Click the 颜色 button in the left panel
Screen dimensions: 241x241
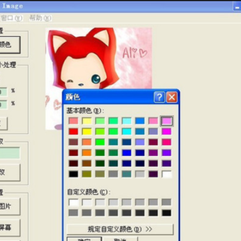tap(10, 45)
